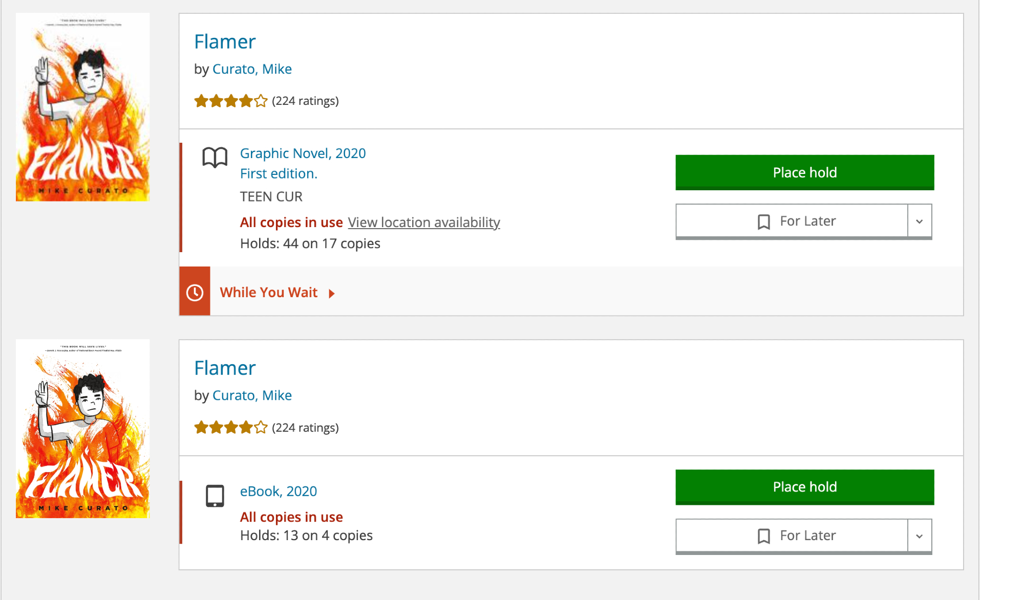The height and width of the screenshot is (600, 1024).
Task: Click the star rating on the graphic novel
Action: (230, 101)
